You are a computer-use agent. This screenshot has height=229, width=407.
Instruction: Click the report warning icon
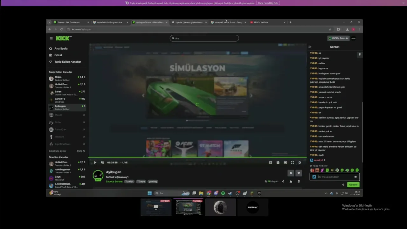[291, 181]
